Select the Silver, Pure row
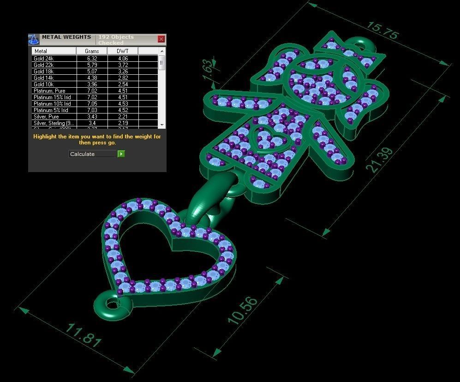Screen dimensions: 460x382 tap(54, 117)
